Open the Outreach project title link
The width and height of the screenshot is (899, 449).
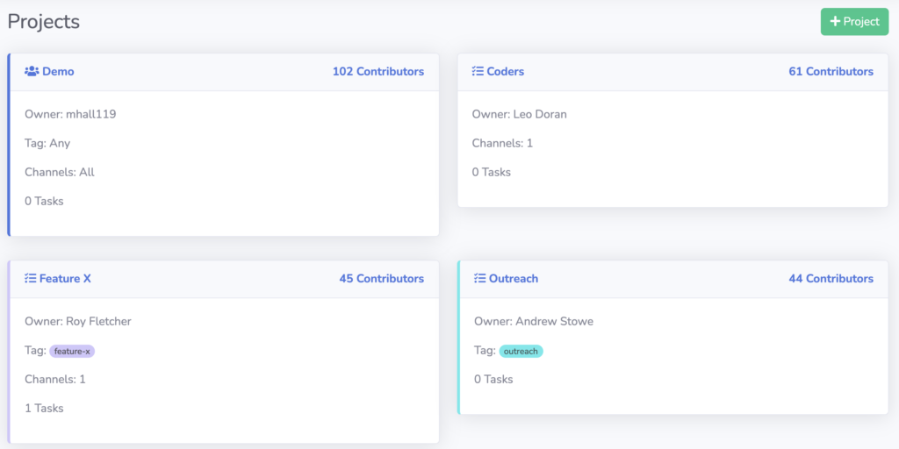(513, 278)
